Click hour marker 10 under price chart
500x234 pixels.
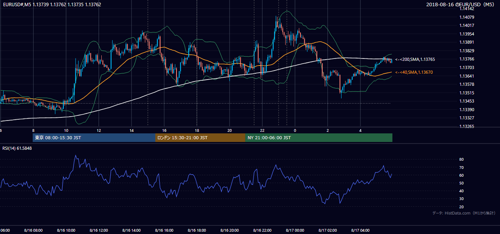click(66, 131)
